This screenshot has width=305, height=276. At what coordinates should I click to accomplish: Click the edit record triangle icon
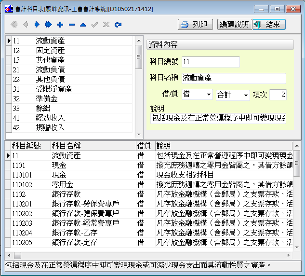coord(83,24)
